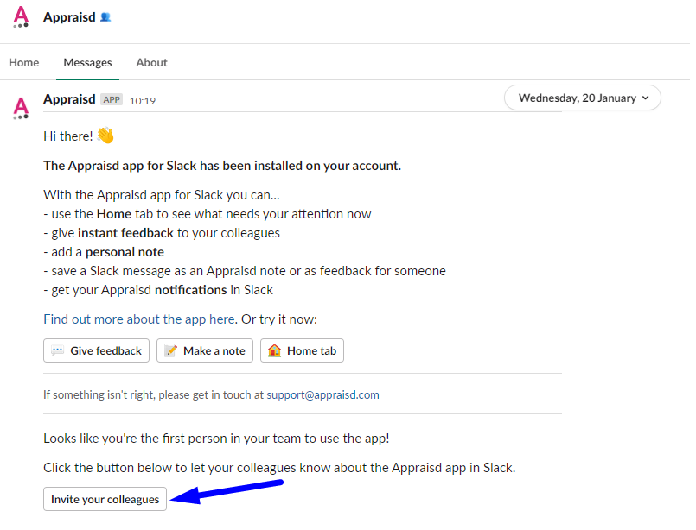Click the 'With the Appraisd app for Slack you can...' line

coord(162,195)
